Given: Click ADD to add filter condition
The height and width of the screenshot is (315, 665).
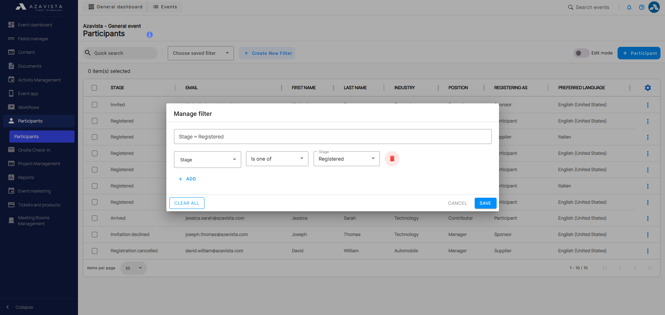Looking at the screenshot, I should tap(187, 179).
